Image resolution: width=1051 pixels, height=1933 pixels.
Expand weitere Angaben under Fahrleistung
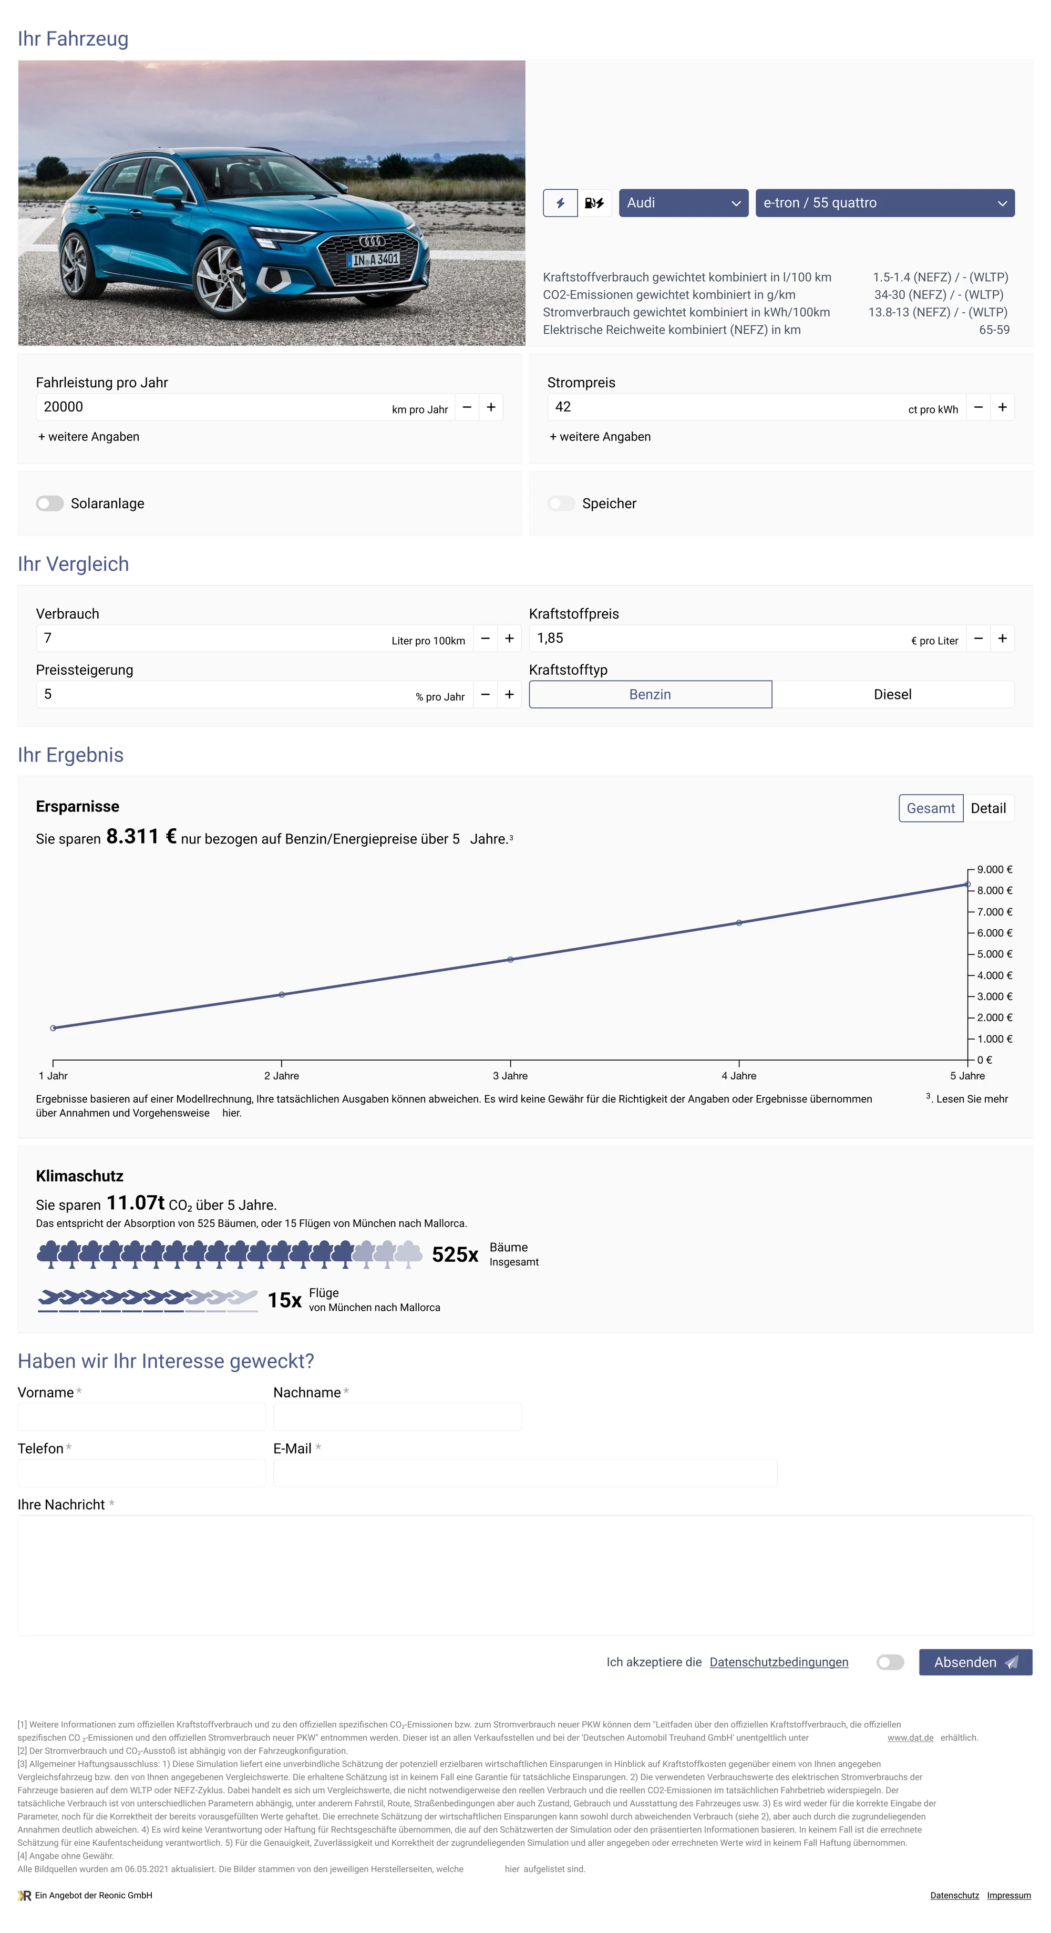pos(88,437)
